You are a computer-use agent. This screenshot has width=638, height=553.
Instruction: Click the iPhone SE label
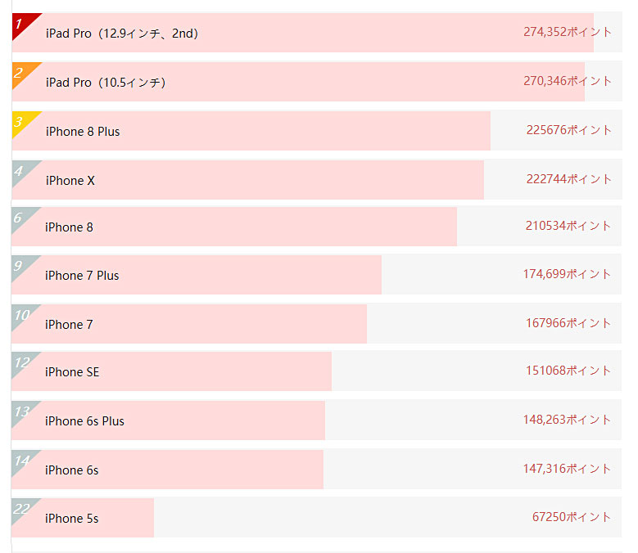tap(72, 371)
